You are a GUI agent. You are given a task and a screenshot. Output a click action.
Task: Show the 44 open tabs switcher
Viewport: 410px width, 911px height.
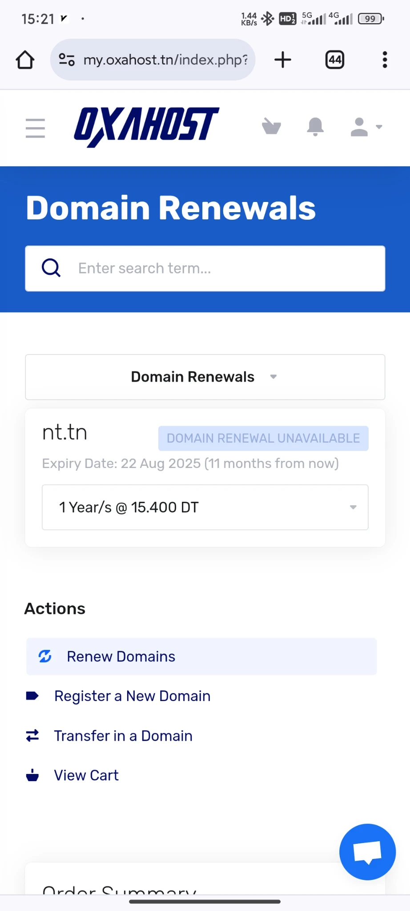[335, 60]
